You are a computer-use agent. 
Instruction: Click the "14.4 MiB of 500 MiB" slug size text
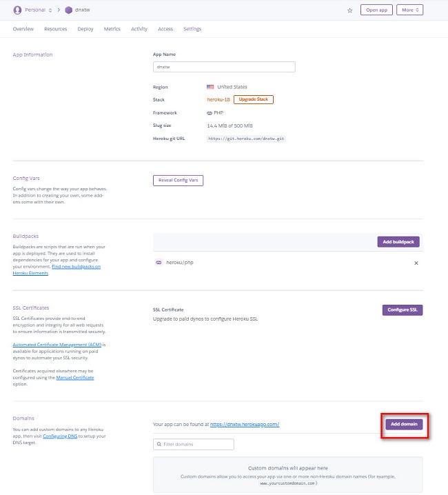point(230,126)
